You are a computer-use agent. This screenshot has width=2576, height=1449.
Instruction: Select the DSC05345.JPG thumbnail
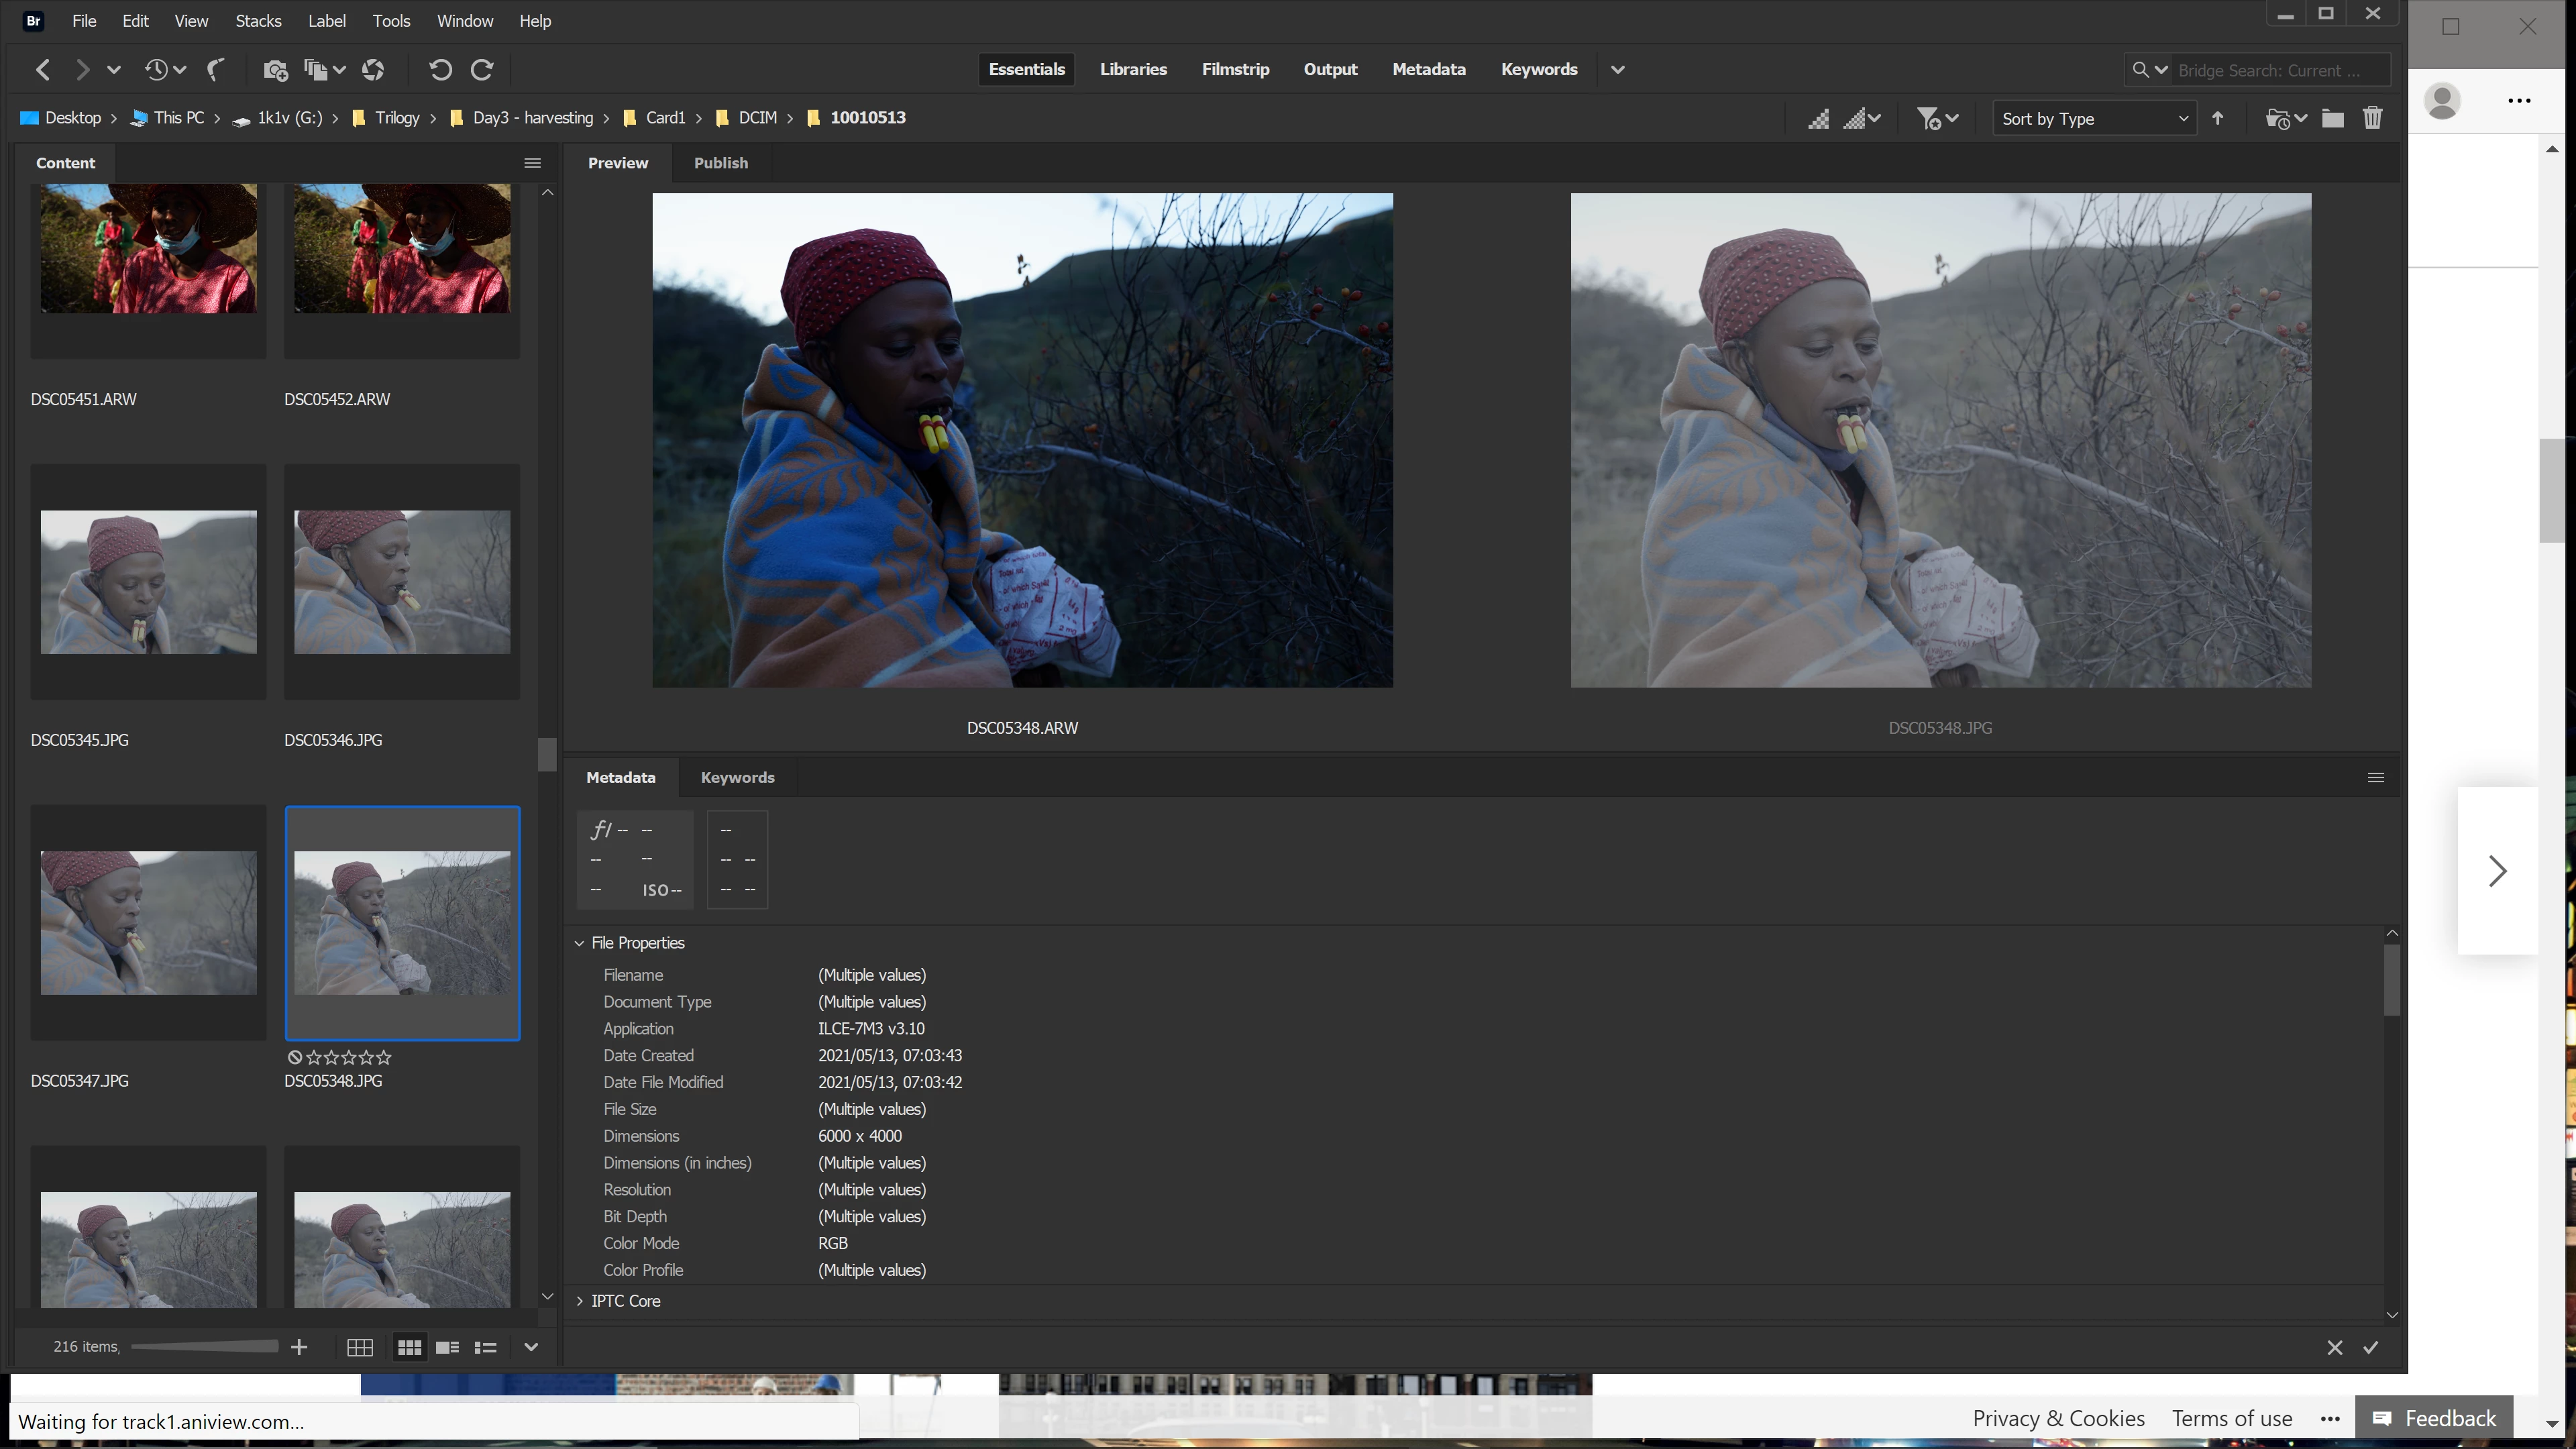click(x=148, y=583)
